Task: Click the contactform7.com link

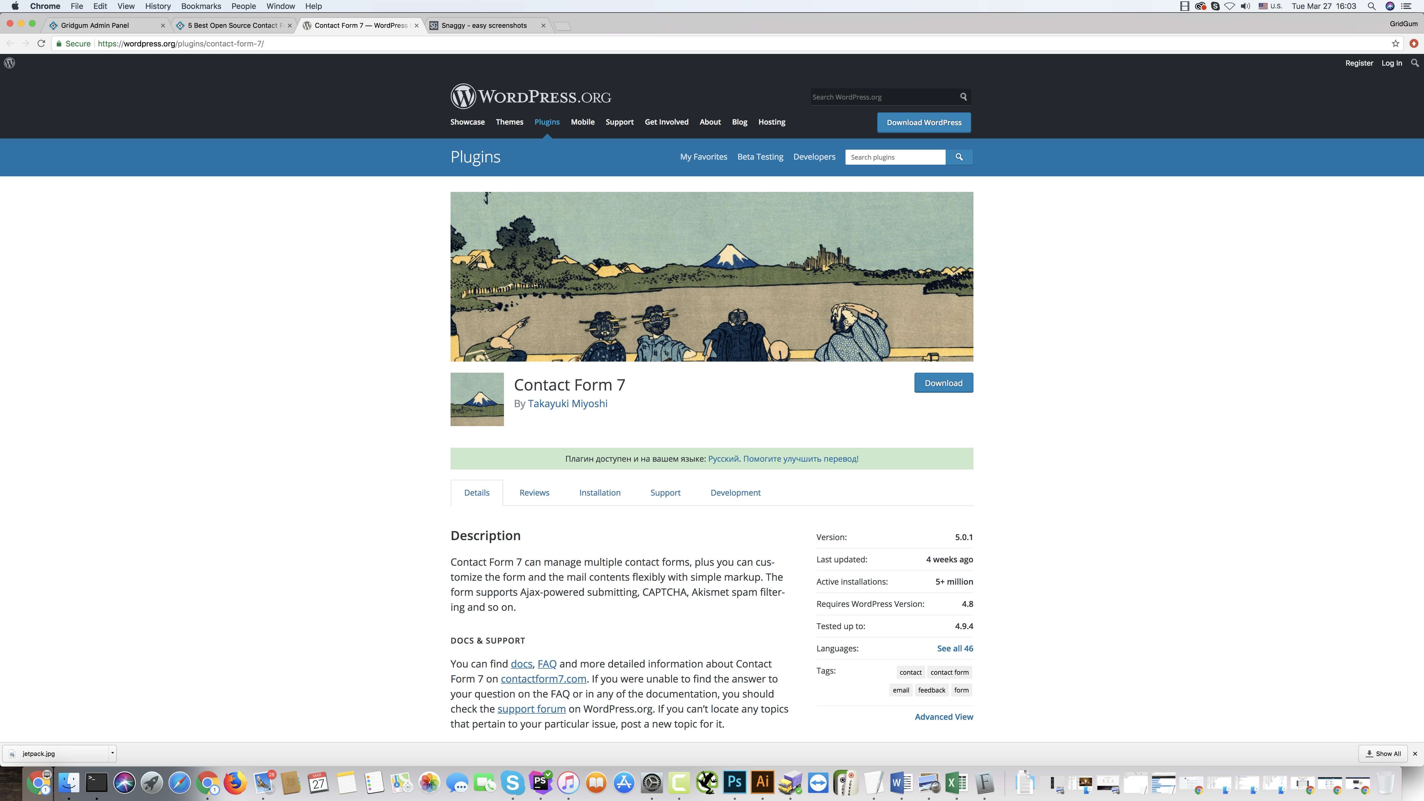Action: [543, 679]
